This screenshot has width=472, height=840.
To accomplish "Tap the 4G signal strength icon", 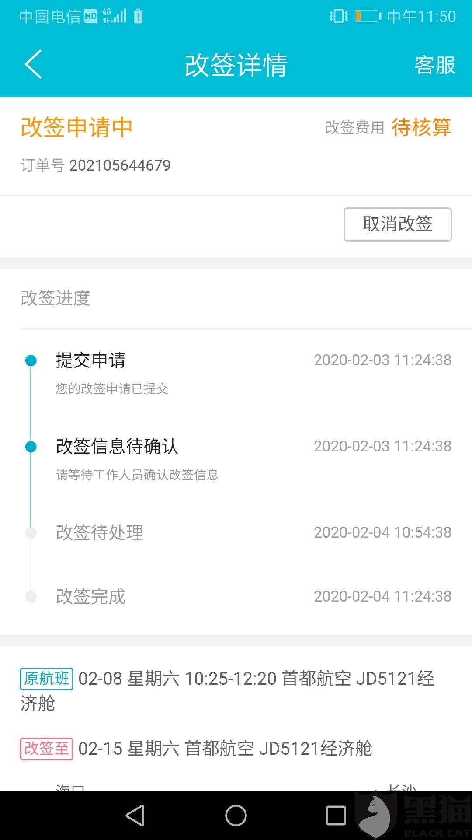I will (x=115, y=16).
